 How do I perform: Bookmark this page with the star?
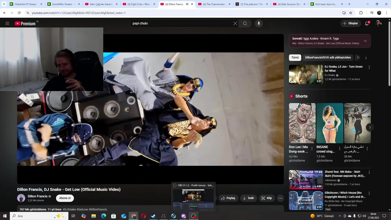pos(351,13)
